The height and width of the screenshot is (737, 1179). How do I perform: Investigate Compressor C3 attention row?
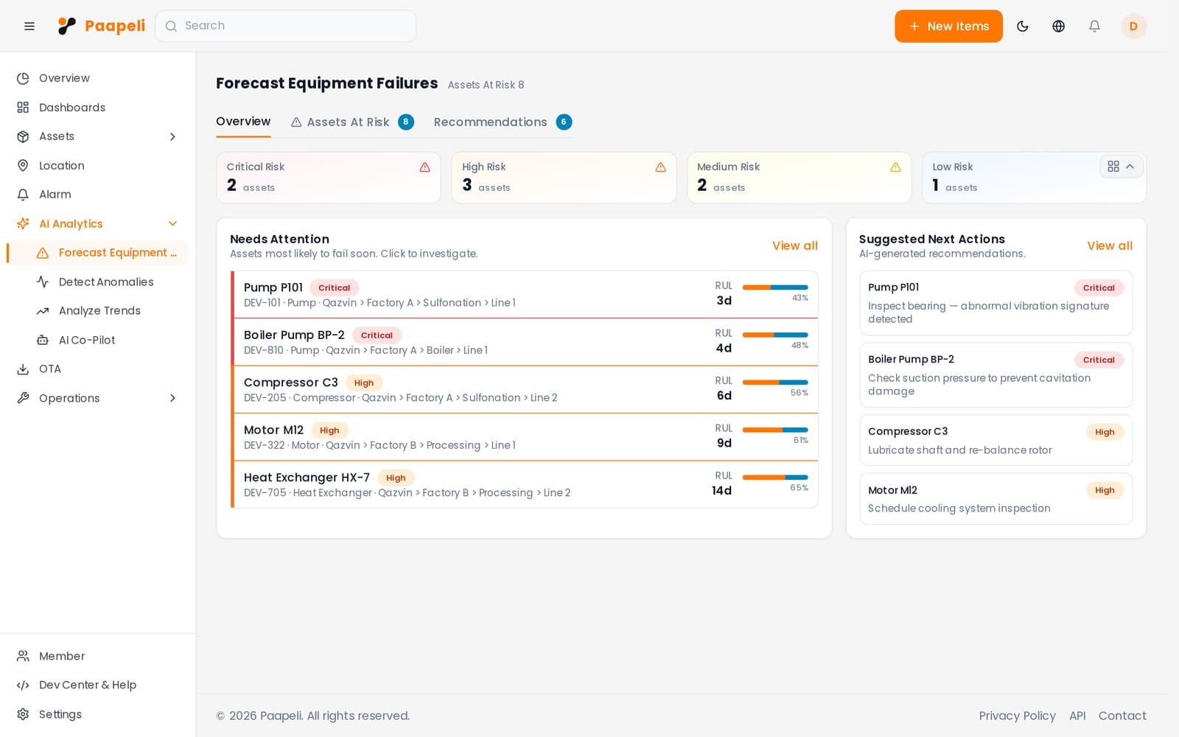[525, 390]
